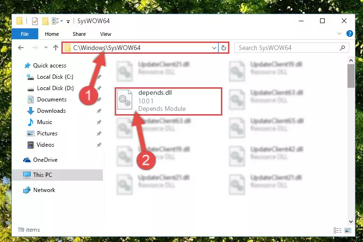The width and height of the screenshot is (363, 242).
Task: Click the vertical scrollbar thumb
Action: (351, 76)
